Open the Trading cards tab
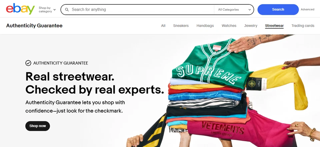Image resolution: width=320 pixels, height=147 pixels. [303, 26]
